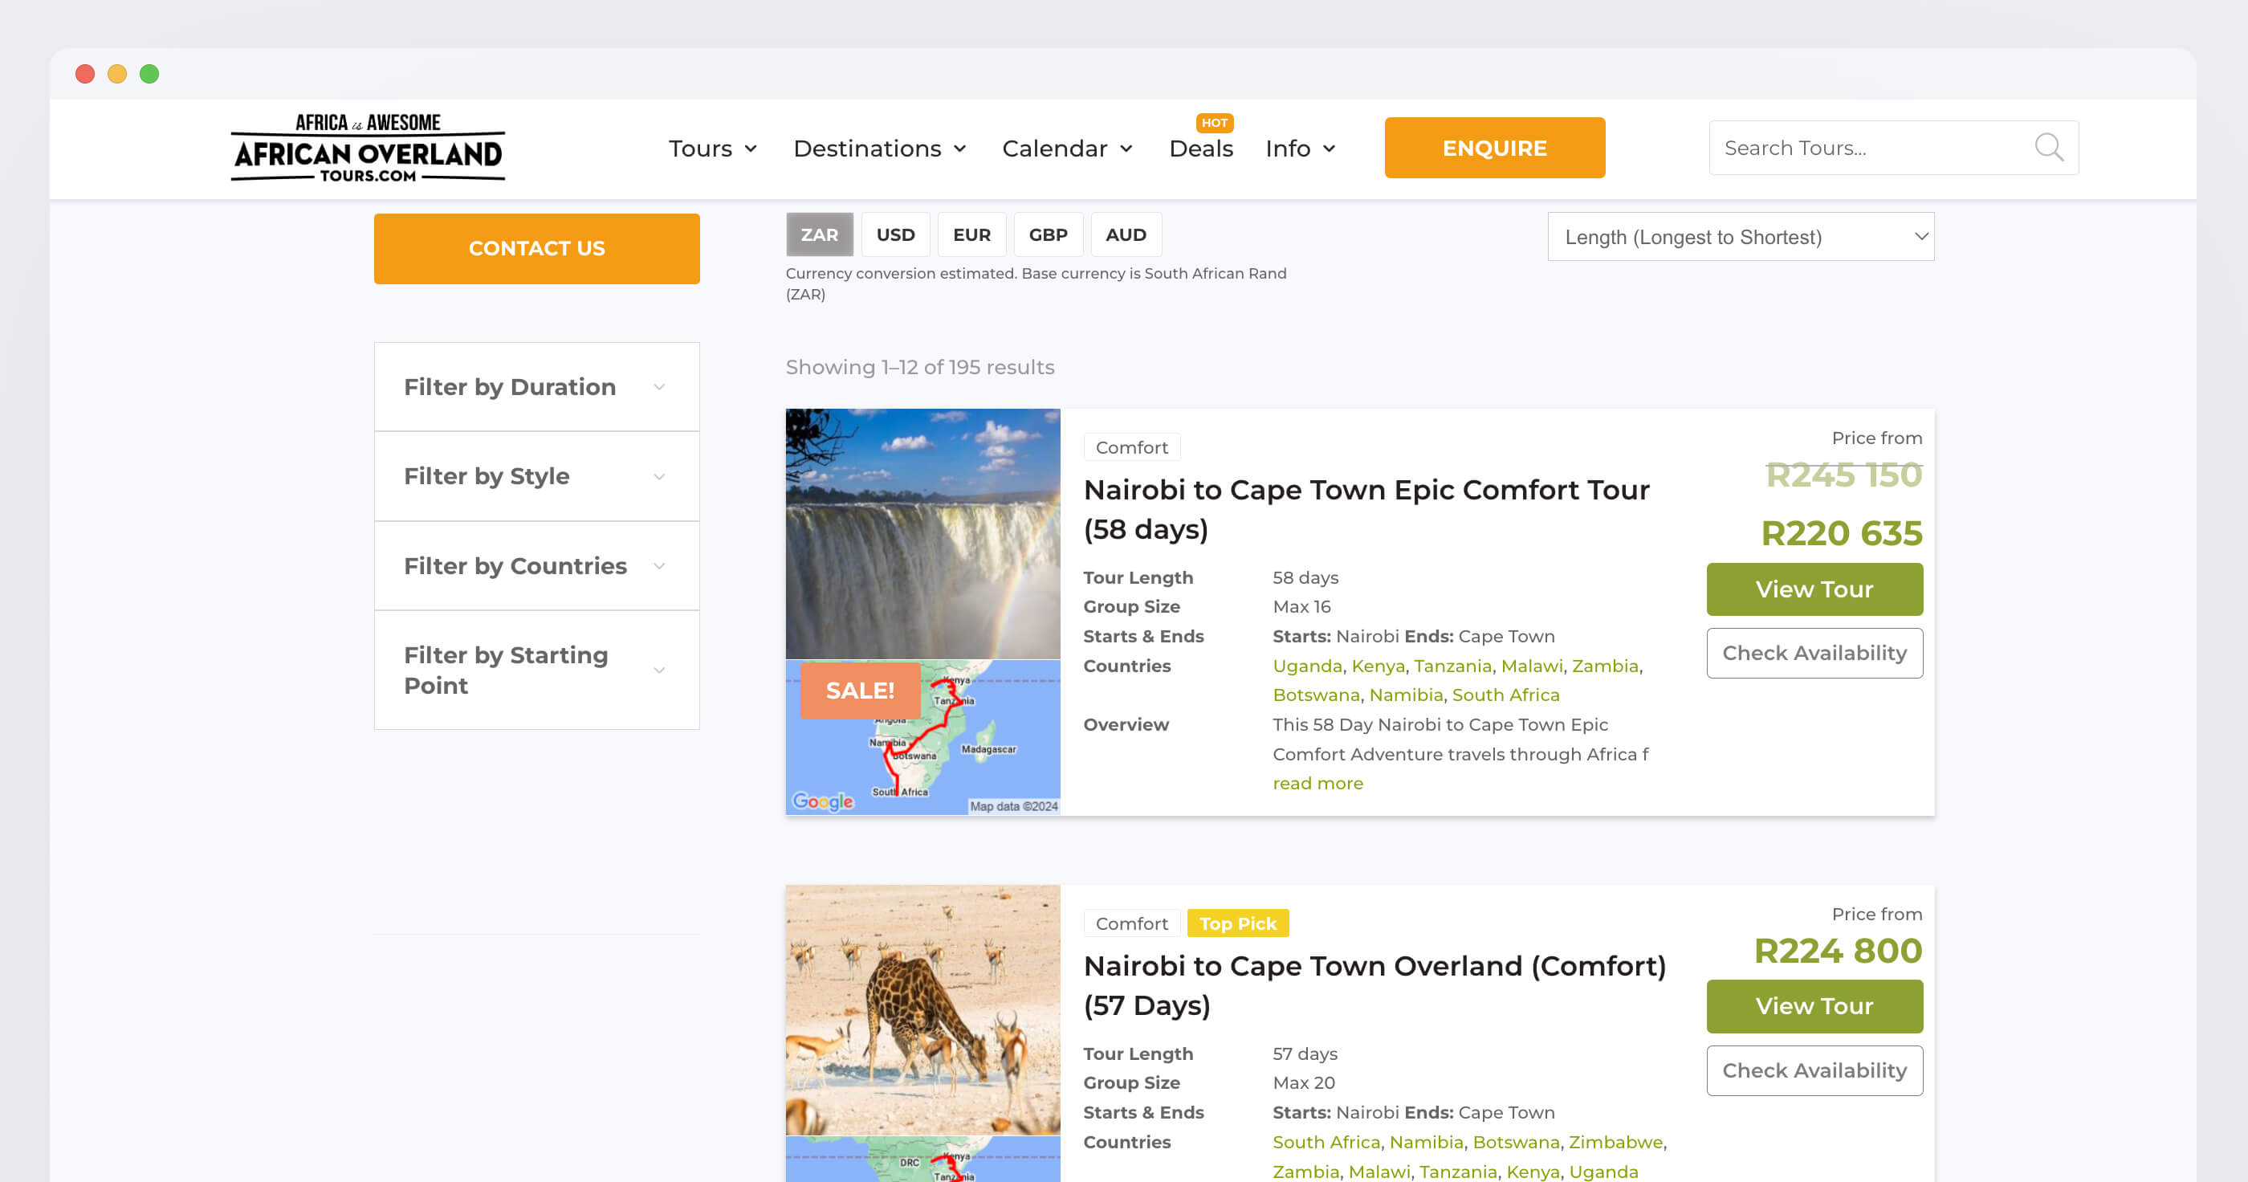View Tour for the 57 Days tour
This screenshot has height=1182, width=2248.
(1814, 1005)
